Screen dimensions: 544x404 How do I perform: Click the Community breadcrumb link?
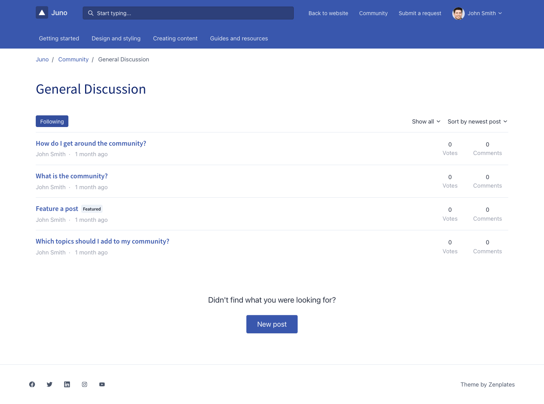tap(73, 59)
